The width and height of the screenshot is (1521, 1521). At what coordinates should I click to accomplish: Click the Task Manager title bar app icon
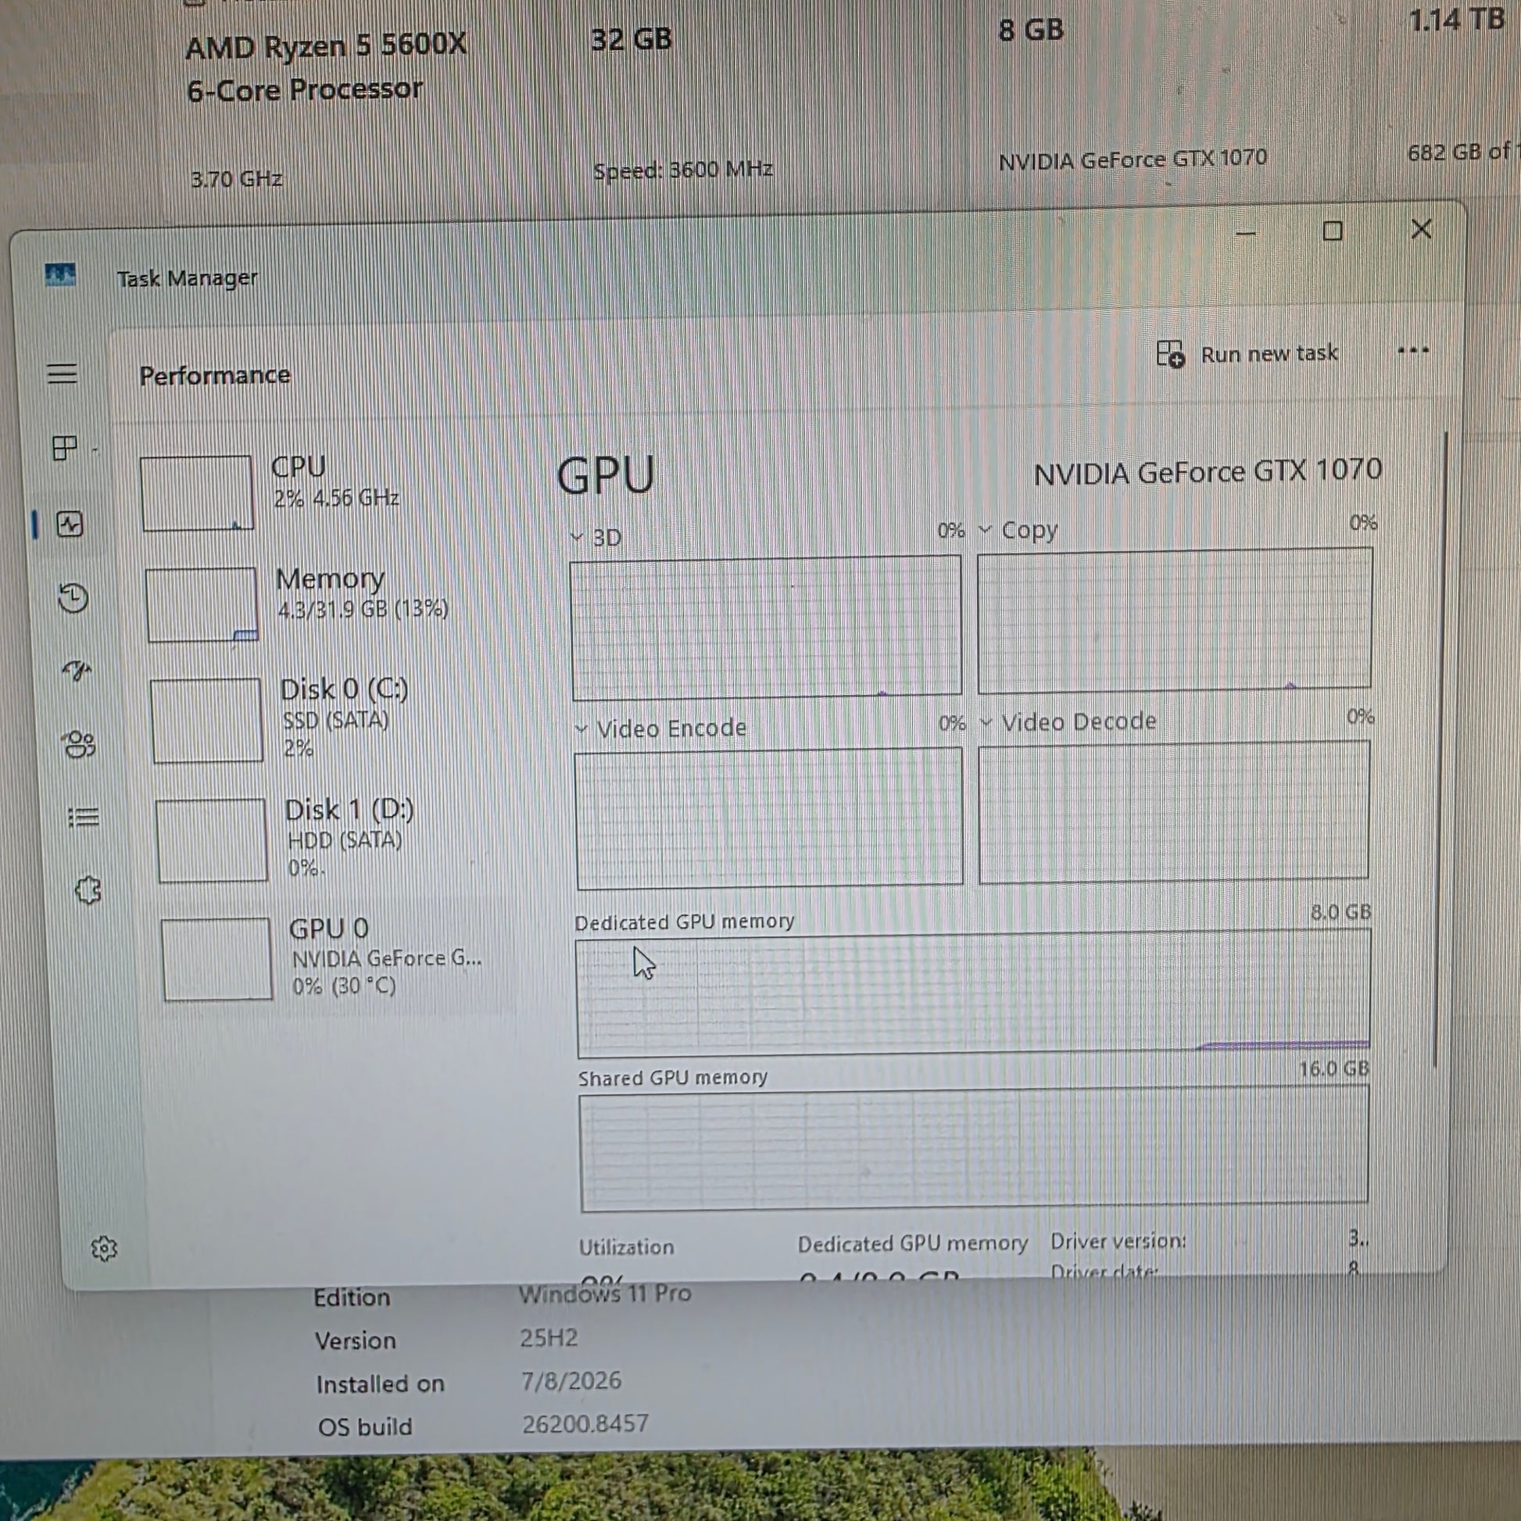[61, 275]
